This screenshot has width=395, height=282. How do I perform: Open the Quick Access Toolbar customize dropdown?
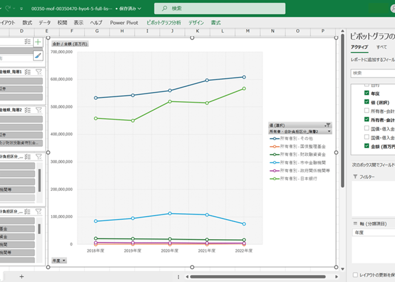coord(21,9)
